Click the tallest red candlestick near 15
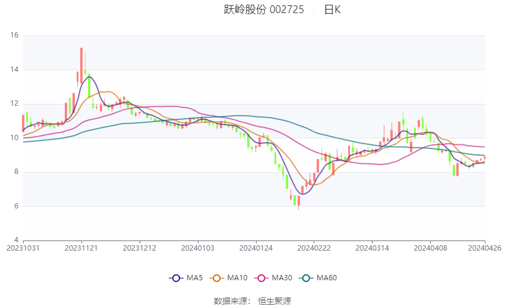Image resolution: width=505 pixels, height=307 pixels. coord(81,66)
